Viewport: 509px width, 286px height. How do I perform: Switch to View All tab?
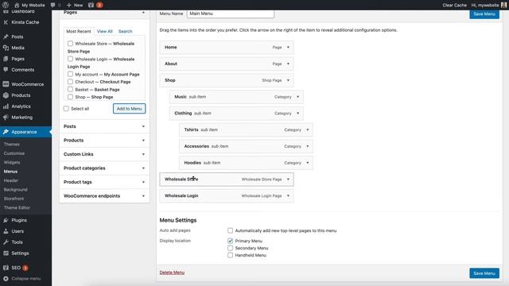click(x=104, y=31)
